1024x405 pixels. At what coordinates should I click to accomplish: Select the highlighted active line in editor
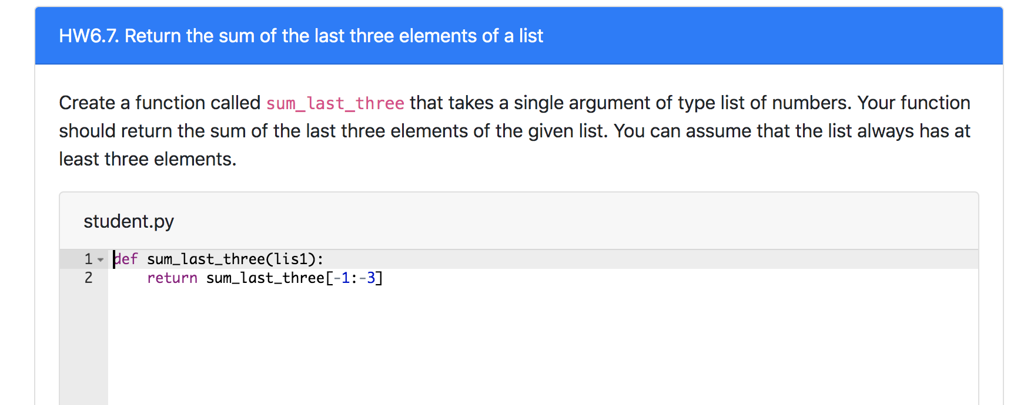[x=529, y=258]
